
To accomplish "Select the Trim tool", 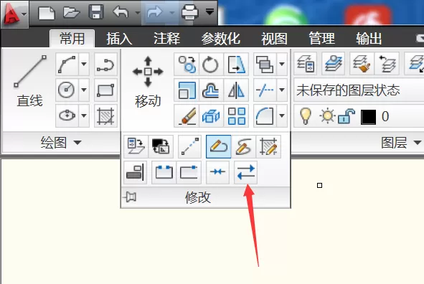I will 265,90.
